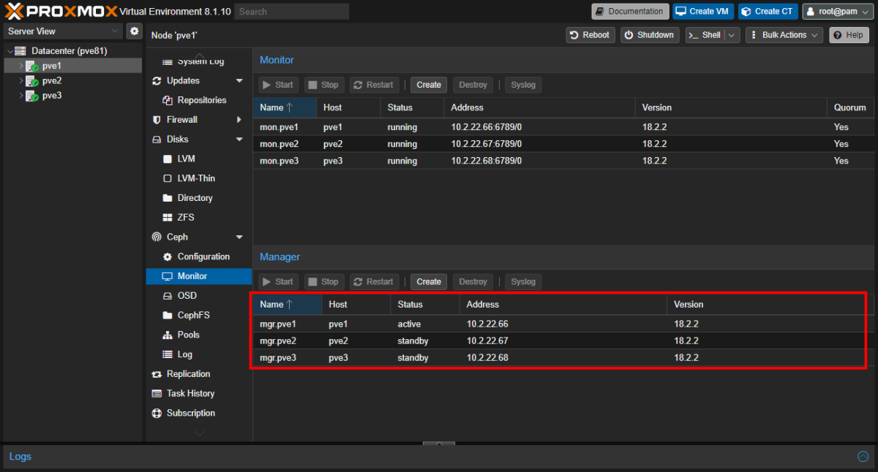
Task: Click the Firewall shield icon
Action: click(157, 120)
